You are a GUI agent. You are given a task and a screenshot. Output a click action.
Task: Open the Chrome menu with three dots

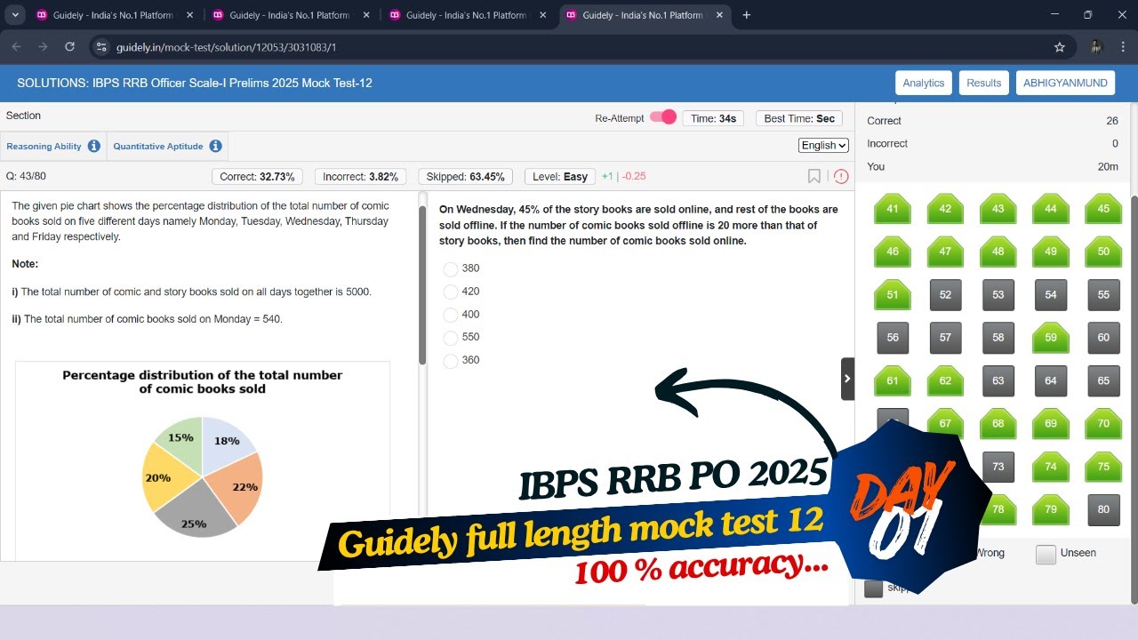[x=1123, y=47]
